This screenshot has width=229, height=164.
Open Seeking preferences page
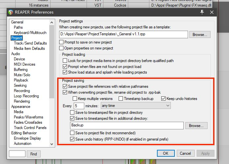pyautogui.click(x=20, y=85)
